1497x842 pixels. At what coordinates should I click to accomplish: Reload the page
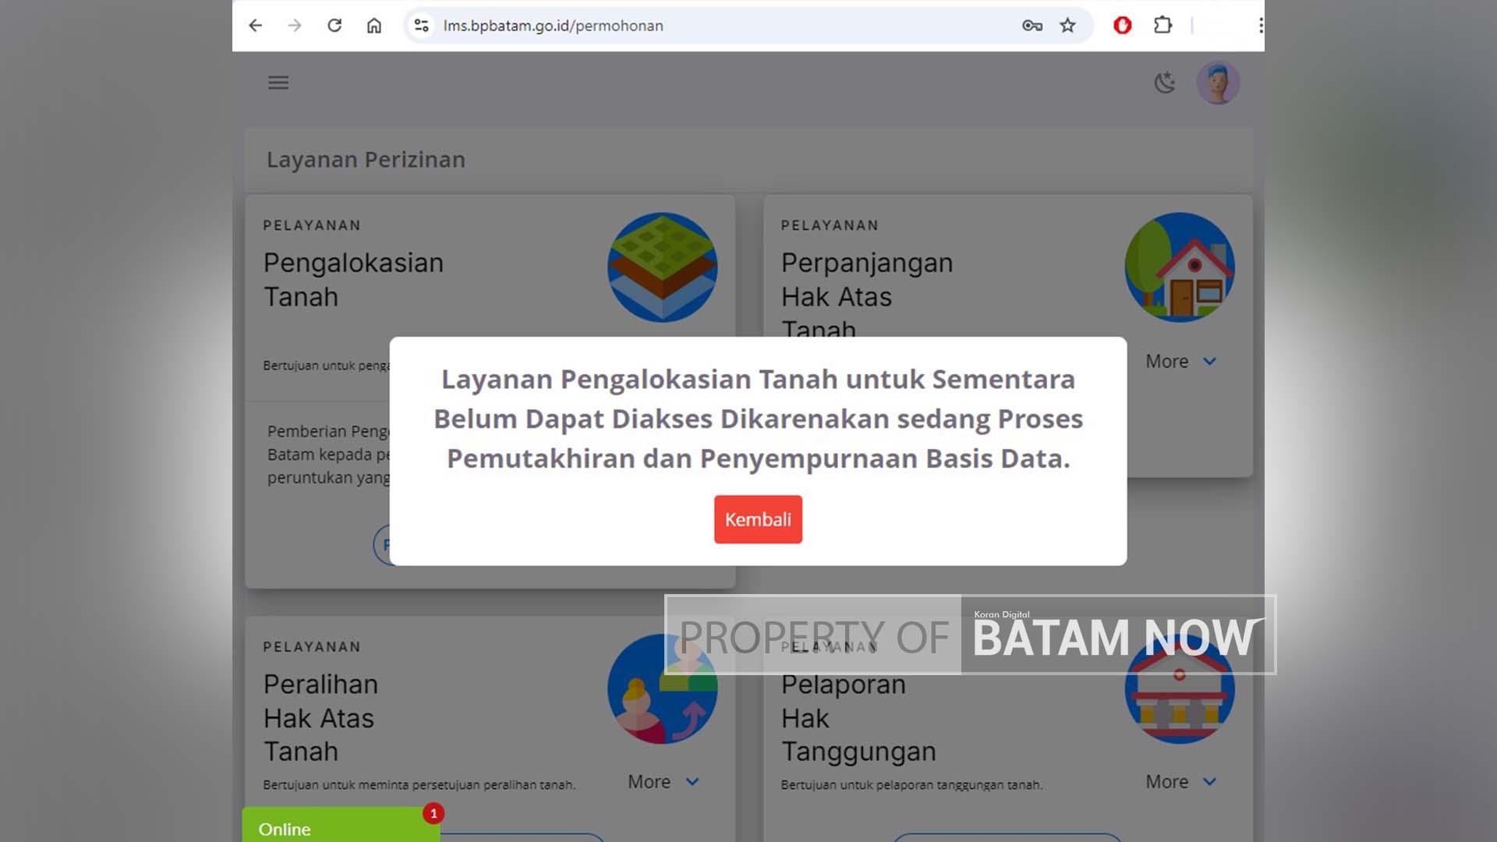click(x=334, y=26)
